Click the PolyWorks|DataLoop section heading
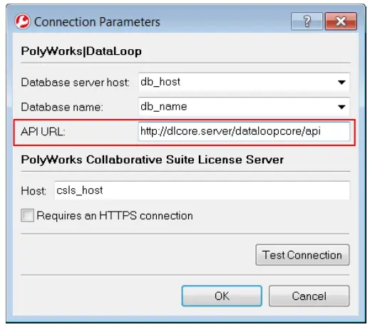This screenshot has width=370, height=327. click(81, 51)
